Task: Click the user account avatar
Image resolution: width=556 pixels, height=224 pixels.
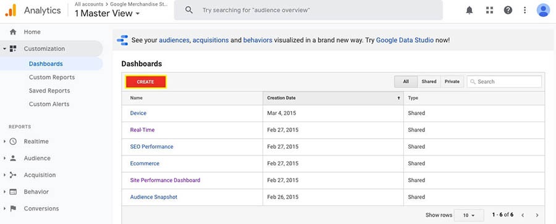Action: (x=543, y=10)
